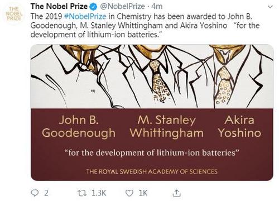The width and height of the screenshot is (279, 201).
Task: Open the share upload icon
Action: [176, 193]
